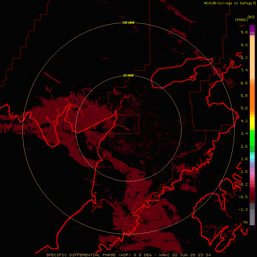Click the 5.8 scale value
257x257 pixels.
[244, 96]
